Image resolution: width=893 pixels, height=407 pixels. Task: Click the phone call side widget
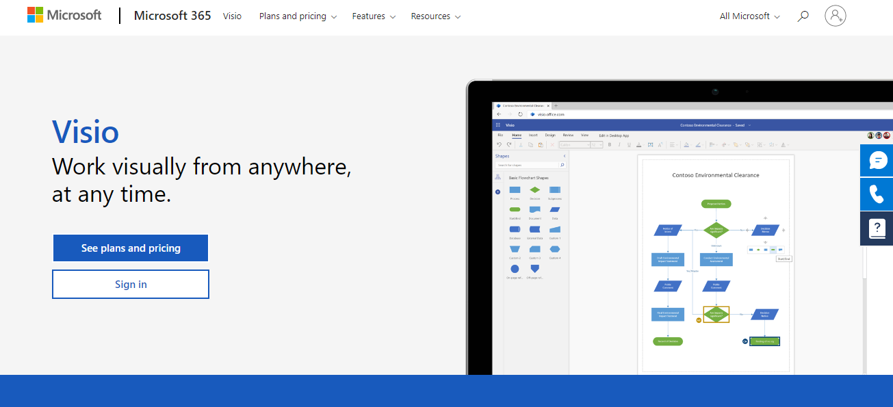pos(877,194)
